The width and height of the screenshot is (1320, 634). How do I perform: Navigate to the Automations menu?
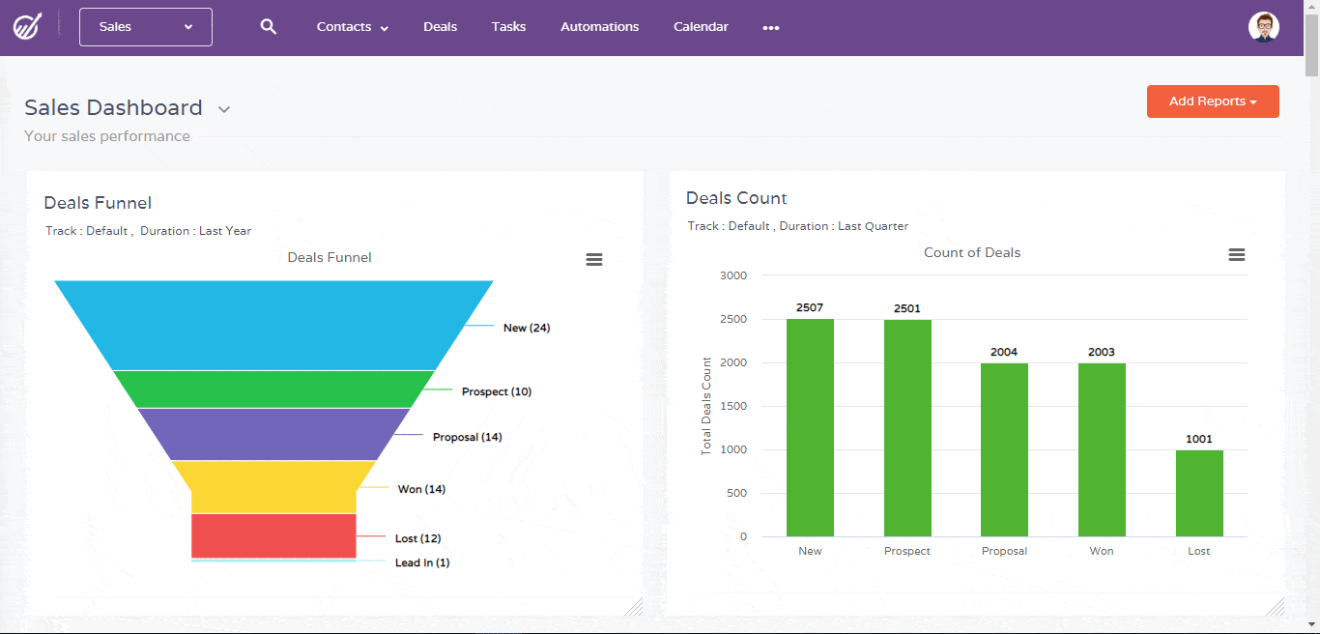coord(599,27)
